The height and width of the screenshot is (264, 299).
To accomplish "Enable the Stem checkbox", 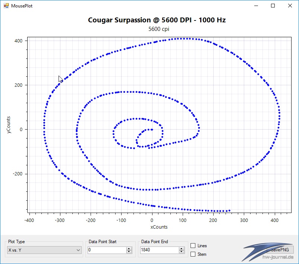I will click(x=193, y=254).
